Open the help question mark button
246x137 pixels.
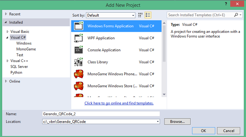point(226,4)
